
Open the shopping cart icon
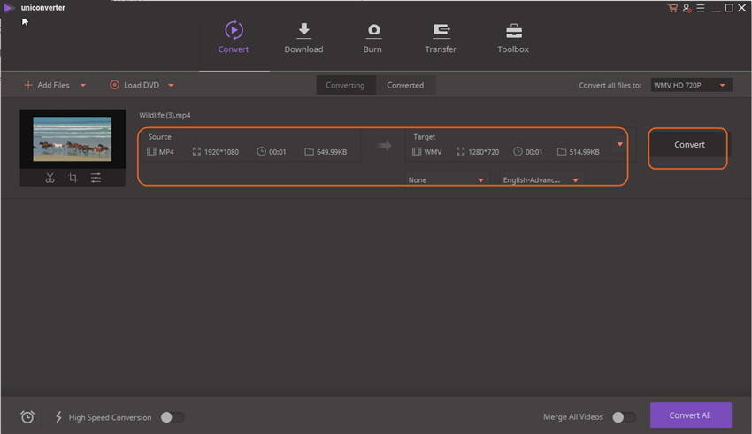pos(672,8)
